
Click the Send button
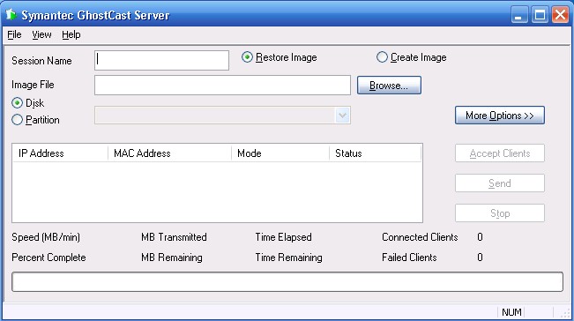click(x=500, y=183)
